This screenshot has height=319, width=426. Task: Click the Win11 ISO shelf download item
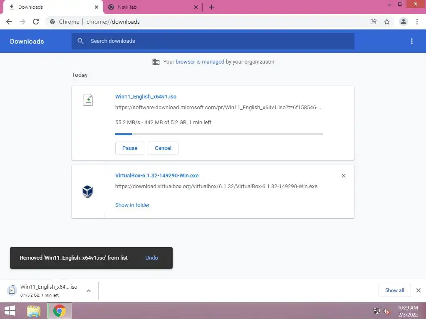coord(49,290)
